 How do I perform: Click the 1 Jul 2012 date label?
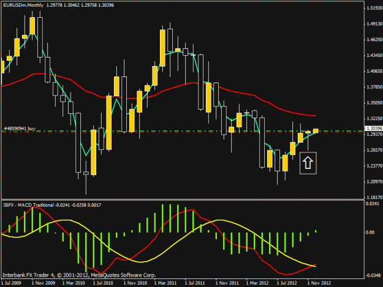click(287, 283)
